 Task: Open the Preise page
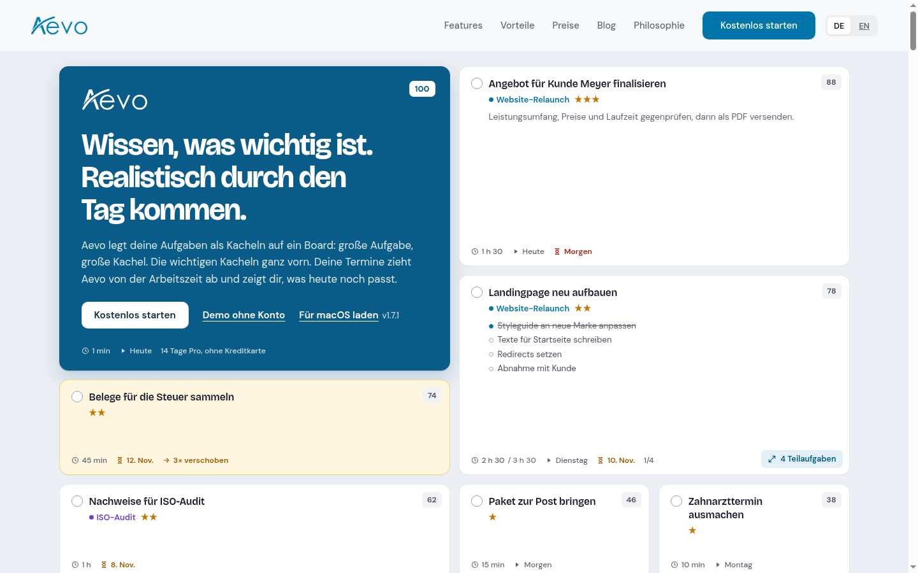566,25
